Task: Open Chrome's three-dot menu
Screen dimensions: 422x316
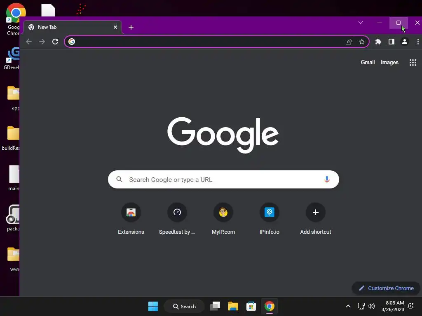Action: coord(418,42)
